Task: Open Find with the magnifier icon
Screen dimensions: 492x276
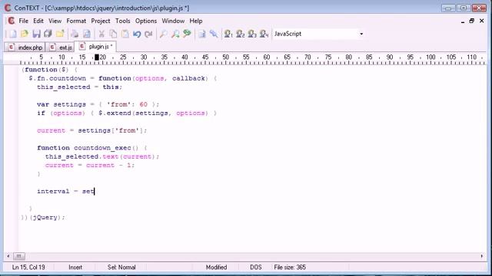Action: point(163,34)
